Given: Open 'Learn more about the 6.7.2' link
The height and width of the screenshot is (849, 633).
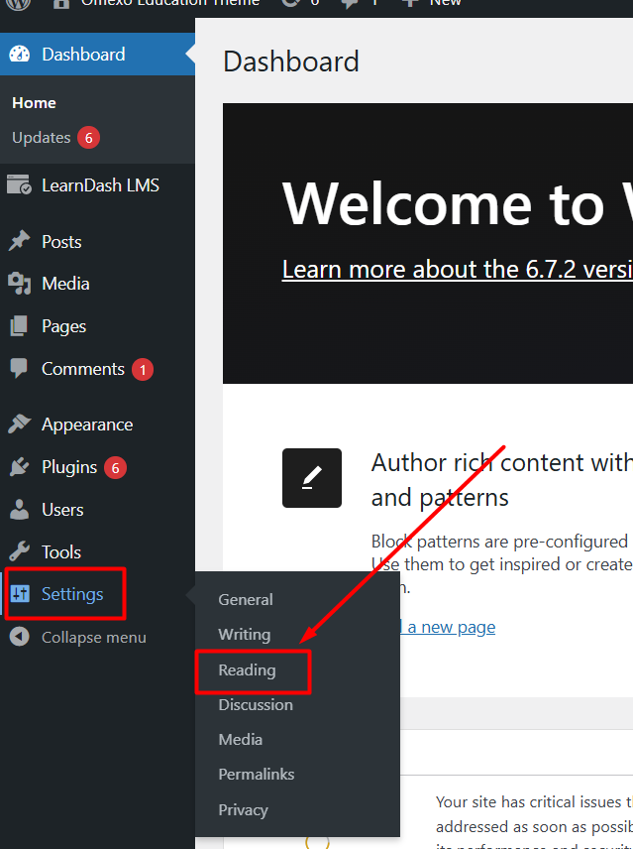Looking at the screenshot, I should click(x=458, y=269).
